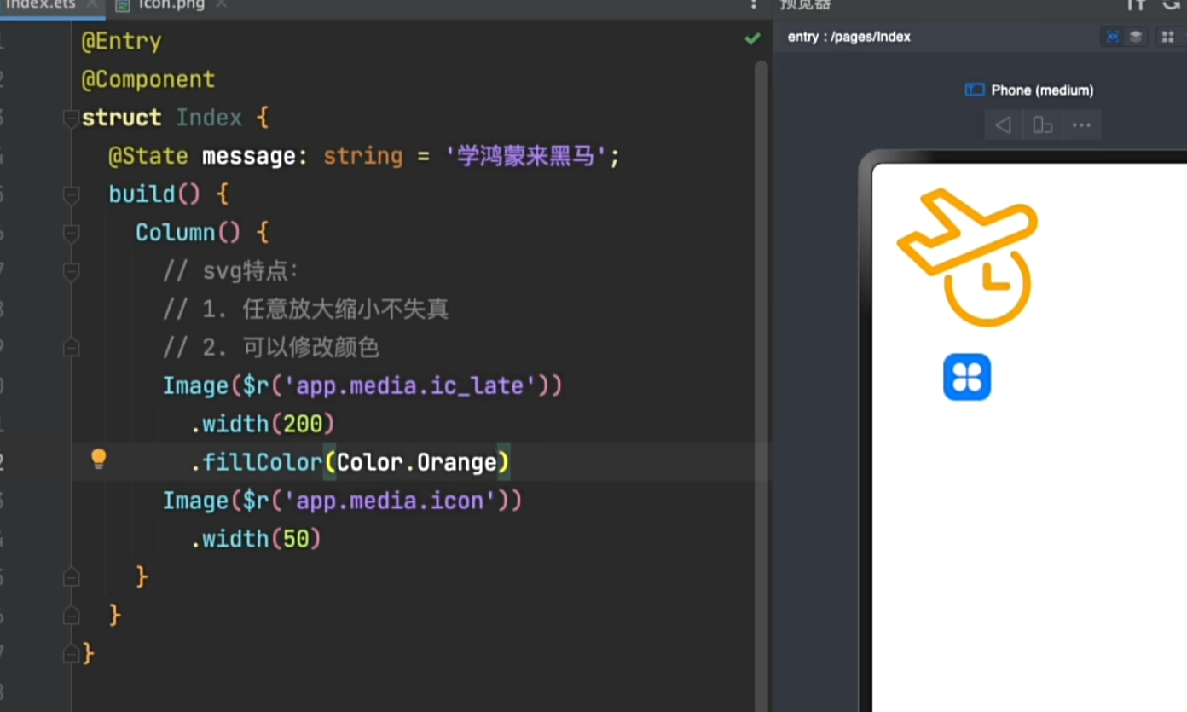Click on .width(50) line

coord(256,539)
